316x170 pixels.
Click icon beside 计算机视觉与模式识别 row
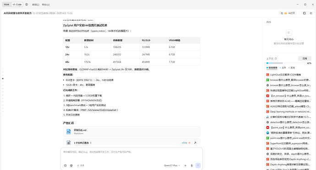(x=267, y=117)
